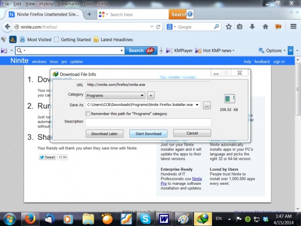Click EN language indicator in taskbar
The height and width of the screenshot is (226, 301).
(x=218, y=218)
